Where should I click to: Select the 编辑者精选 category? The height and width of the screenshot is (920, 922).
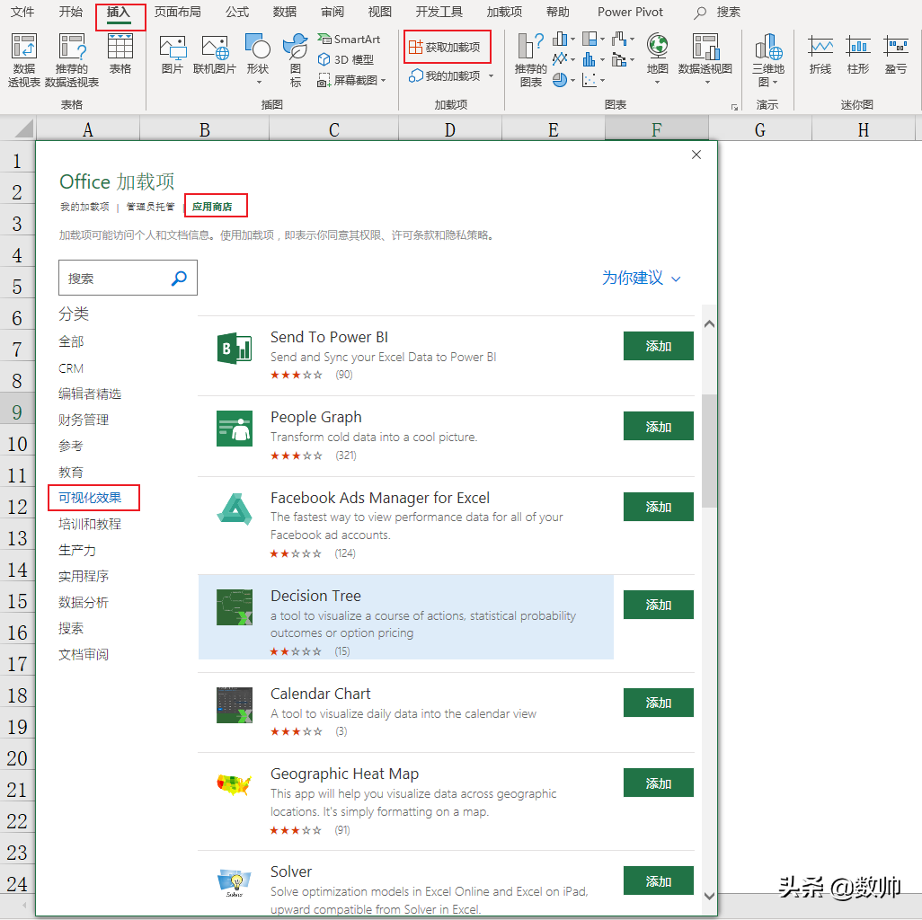[89, 394]
